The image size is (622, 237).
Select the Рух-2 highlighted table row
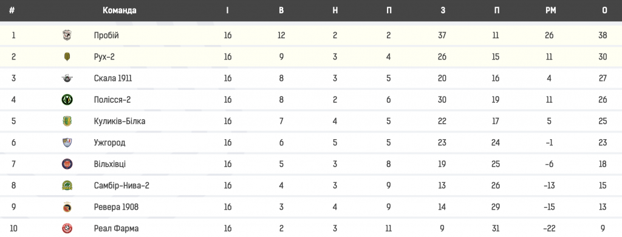click(x=311, y=57)
